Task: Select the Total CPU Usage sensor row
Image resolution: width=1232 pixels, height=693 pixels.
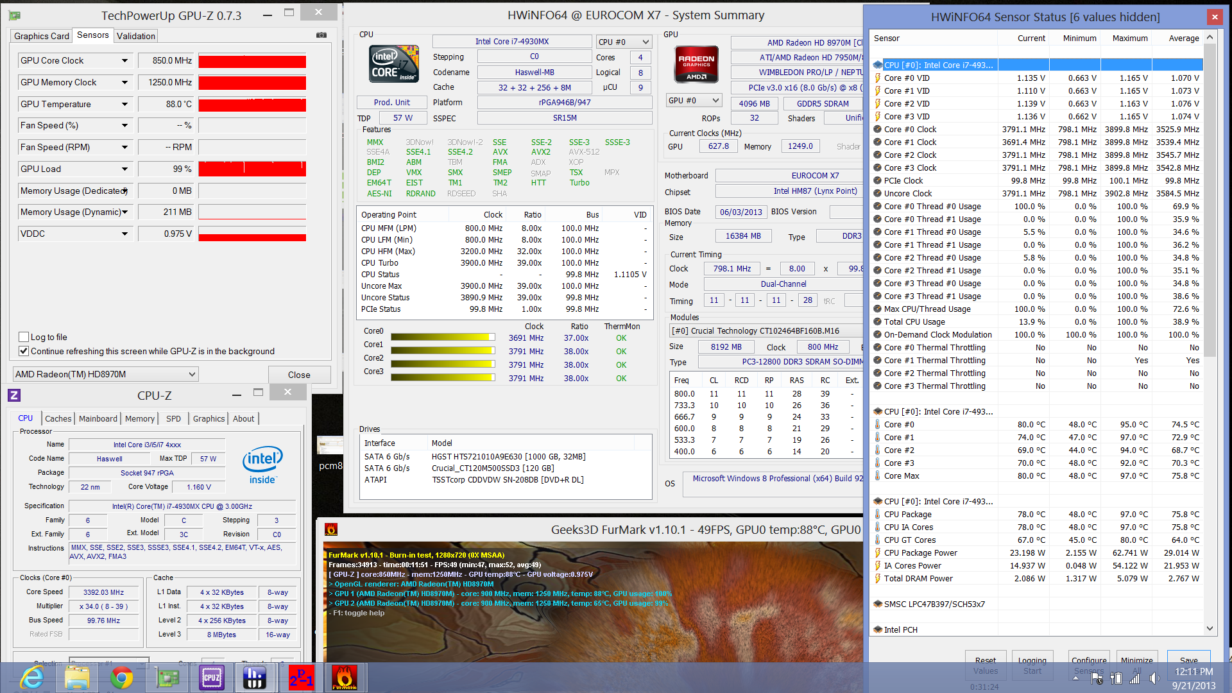Action: pos(1037,321)
